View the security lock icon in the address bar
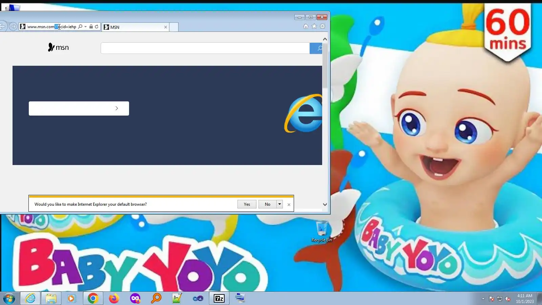This screenshot has height=305, width=542. [x=91, y=26]
